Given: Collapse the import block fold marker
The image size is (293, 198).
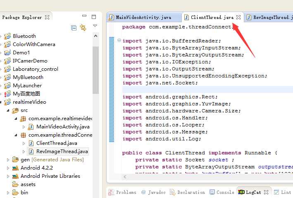Looking at the screenshot, I should 119,40.
